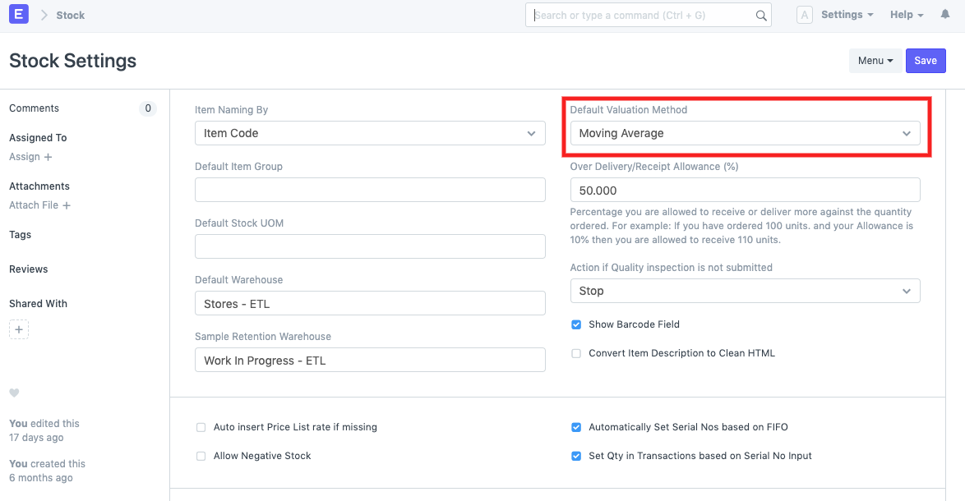This screenshot has width=965, height=501.
Task: Click the Save button
Action: click(x=926, y=61)
